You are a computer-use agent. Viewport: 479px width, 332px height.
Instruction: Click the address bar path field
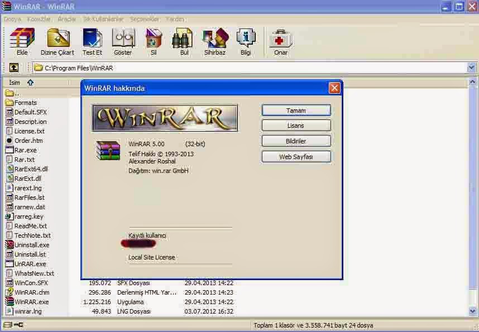tap(250, 68)
